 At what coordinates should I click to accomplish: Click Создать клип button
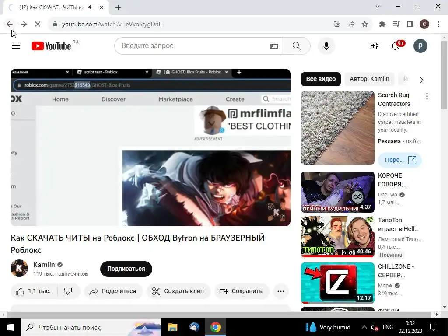click(178, 291)
